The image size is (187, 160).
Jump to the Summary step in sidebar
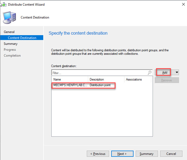[x=10, y=44]
